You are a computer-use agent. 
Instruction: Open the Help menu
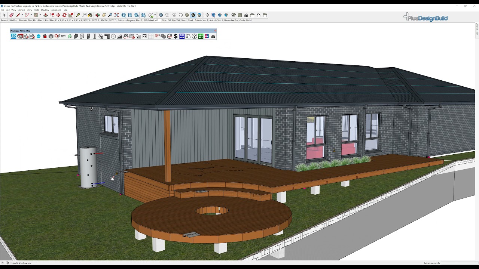click(x=65, y=10)
